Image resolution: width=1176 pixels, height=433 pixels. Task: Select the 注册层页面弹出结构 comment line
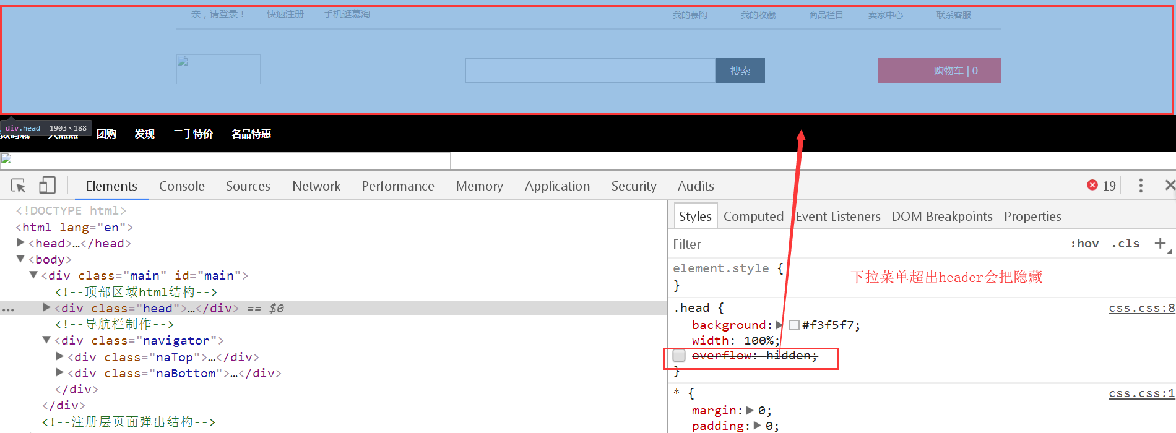coord(129,422)
